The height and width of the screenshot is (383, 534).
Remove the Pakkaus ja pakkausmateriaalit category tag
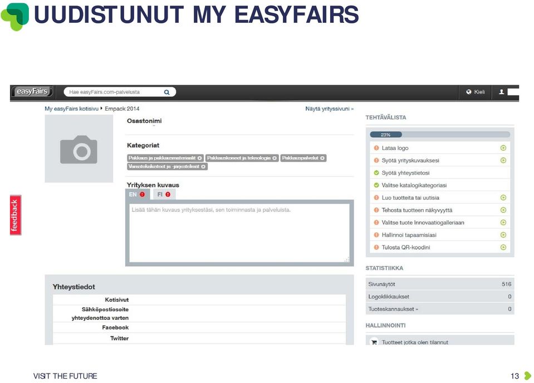[x=199, y=158]
